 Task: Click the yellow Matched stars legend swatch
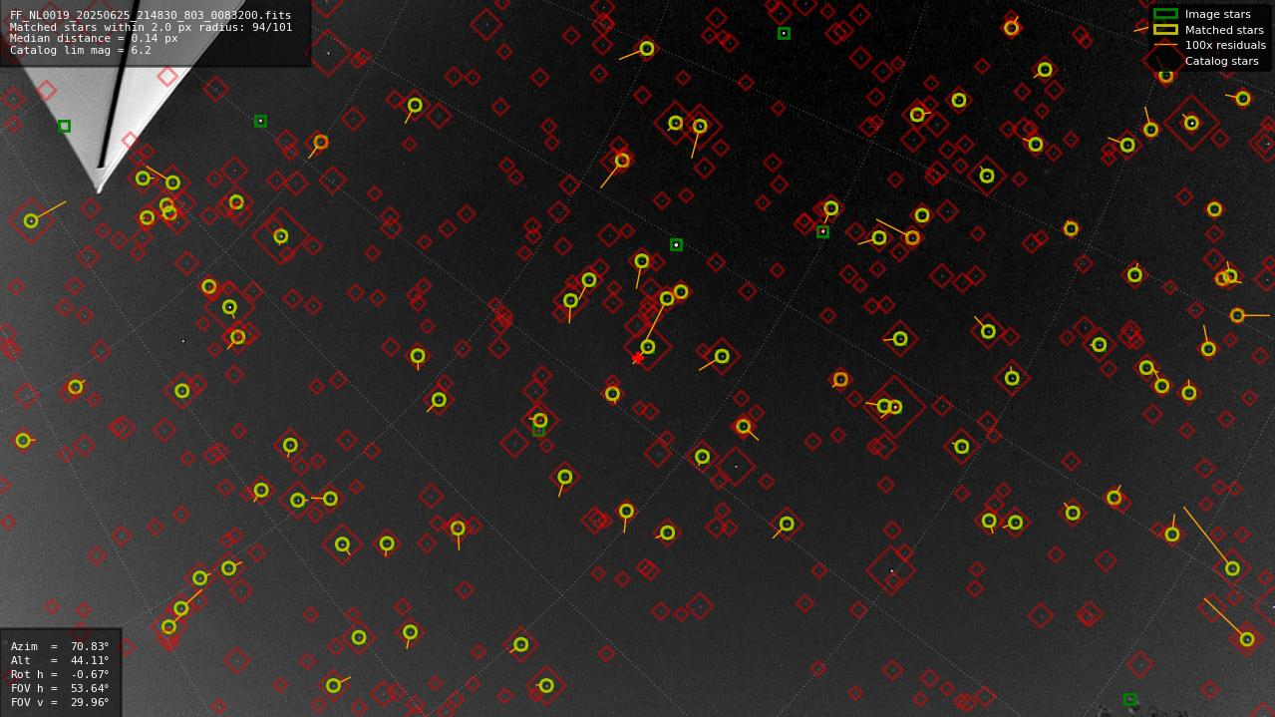(1165, 30)
